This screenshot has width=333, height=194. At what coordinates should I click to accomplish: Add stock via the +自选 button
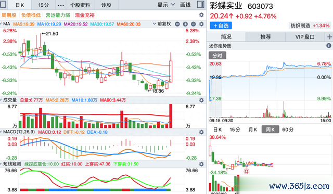(x=221, y=25)
